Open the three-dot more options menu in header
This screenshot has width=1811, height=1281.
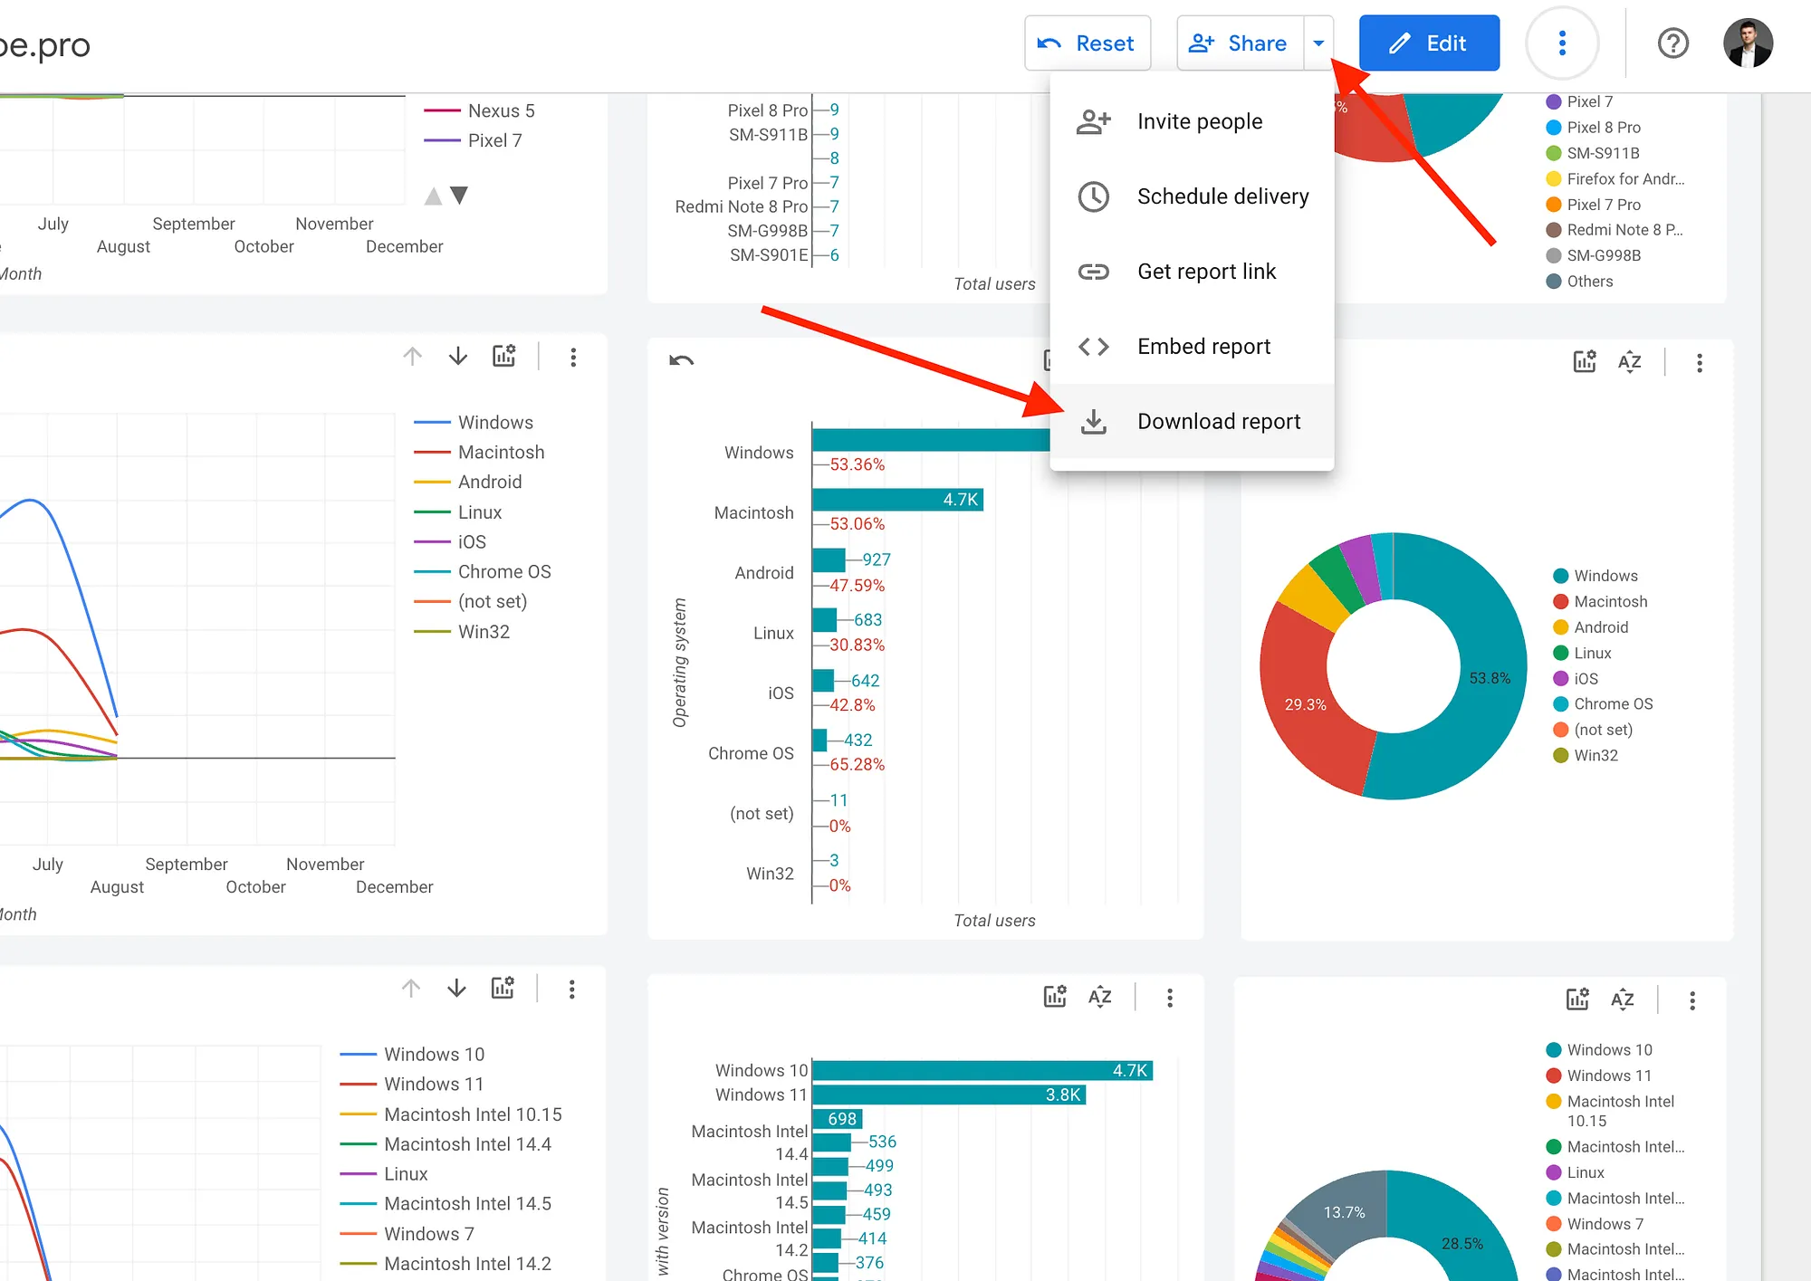point(1562,43)
